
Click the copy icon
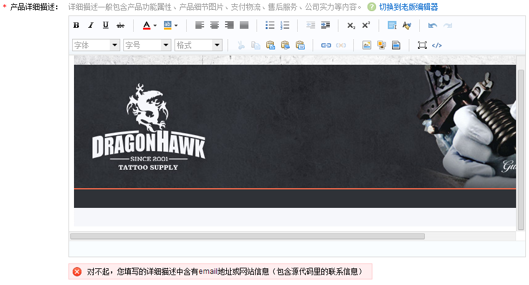(x=256, y=45)
